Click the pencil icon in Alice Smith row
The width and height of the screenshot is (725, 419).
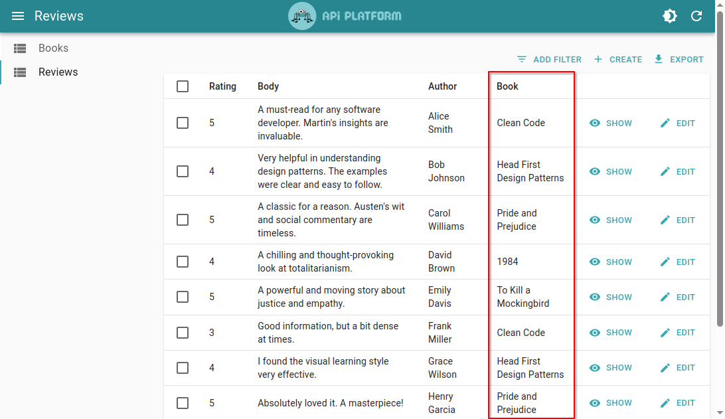click(665, 123)
